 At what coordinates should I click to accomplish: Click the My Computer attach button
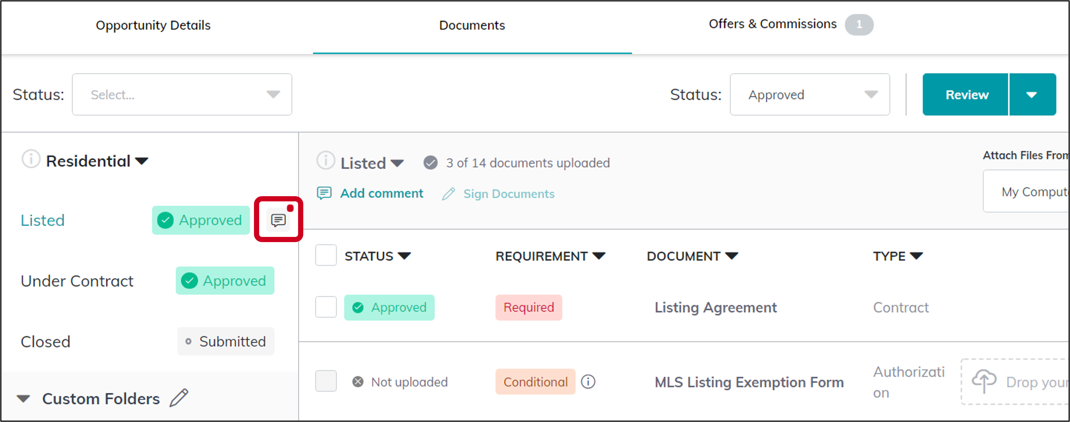pos(1026,191)
